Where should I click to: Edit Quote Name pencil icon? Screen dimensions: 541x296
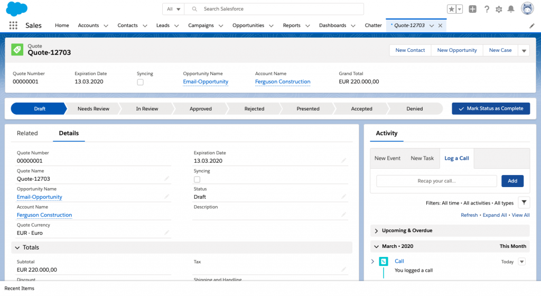(166, 178)
